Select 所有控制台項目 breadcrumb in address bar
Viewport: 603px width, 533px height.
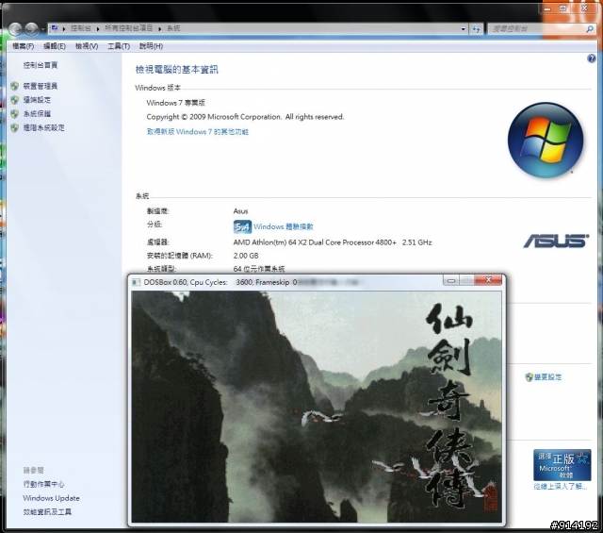[x=129, y=28]
